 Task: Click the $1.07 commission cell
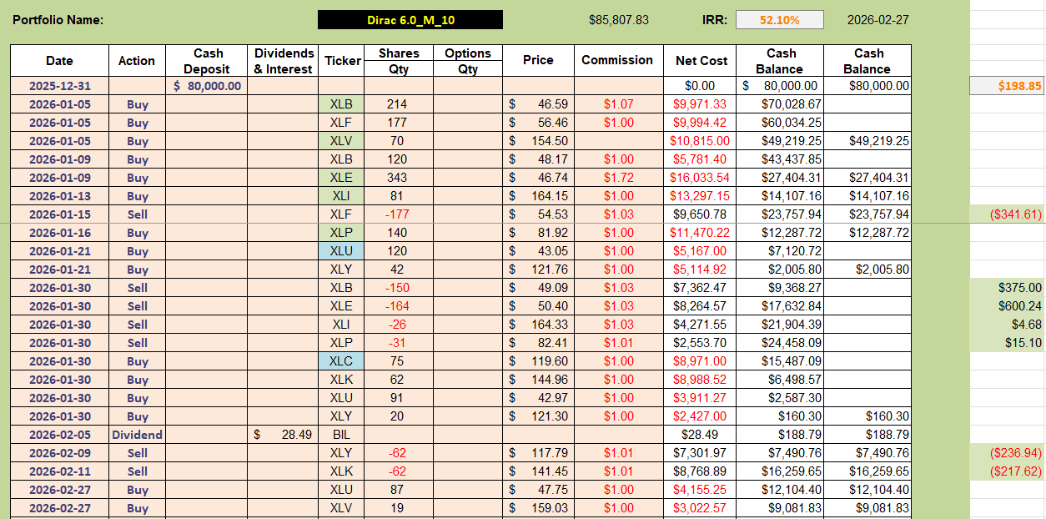point(617,104)
